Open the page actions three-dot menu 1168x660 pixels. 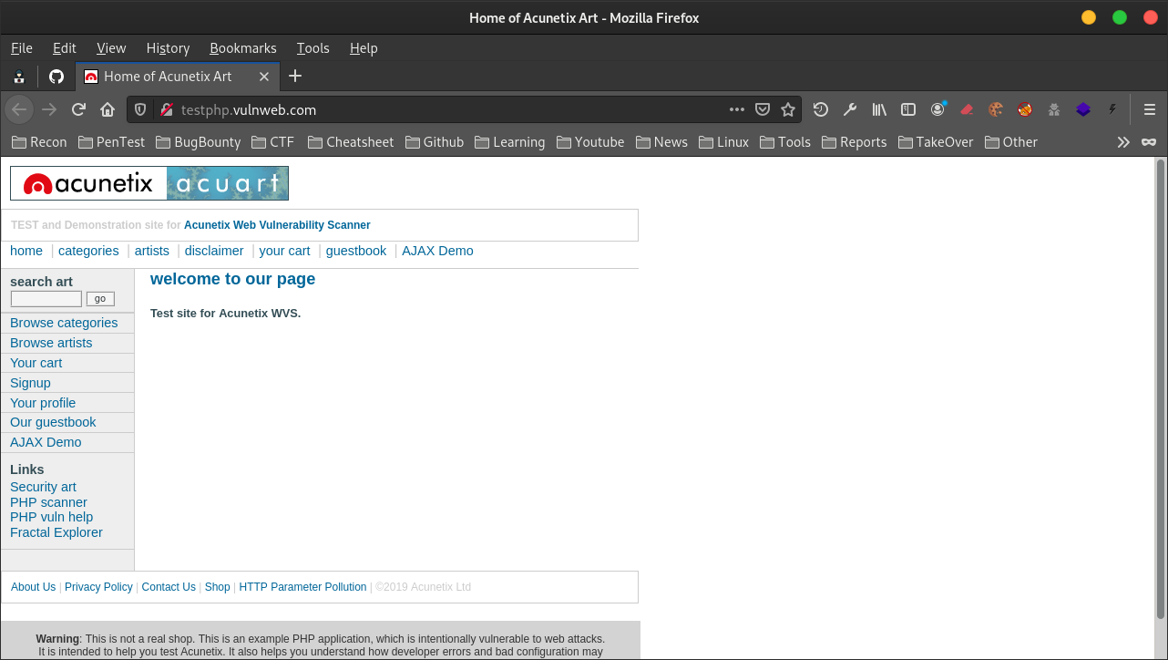(737, 109)
